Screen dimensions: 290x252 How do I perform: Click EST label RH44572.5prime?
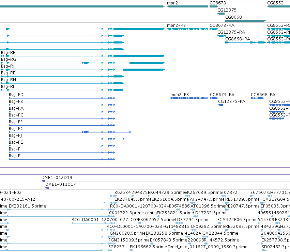point(221,240)
